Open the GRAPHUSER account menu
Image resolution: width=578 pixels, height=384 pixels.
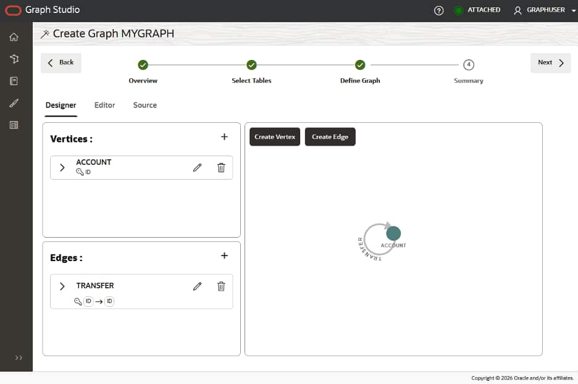(x=544, y=10)
